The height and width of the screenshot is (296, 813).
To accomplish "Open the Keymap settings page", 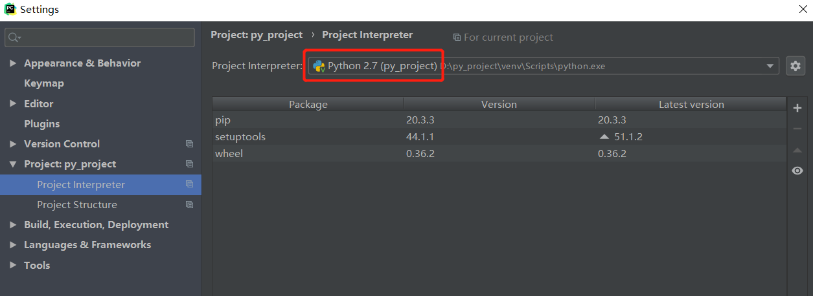I will [x=44, y=83].
